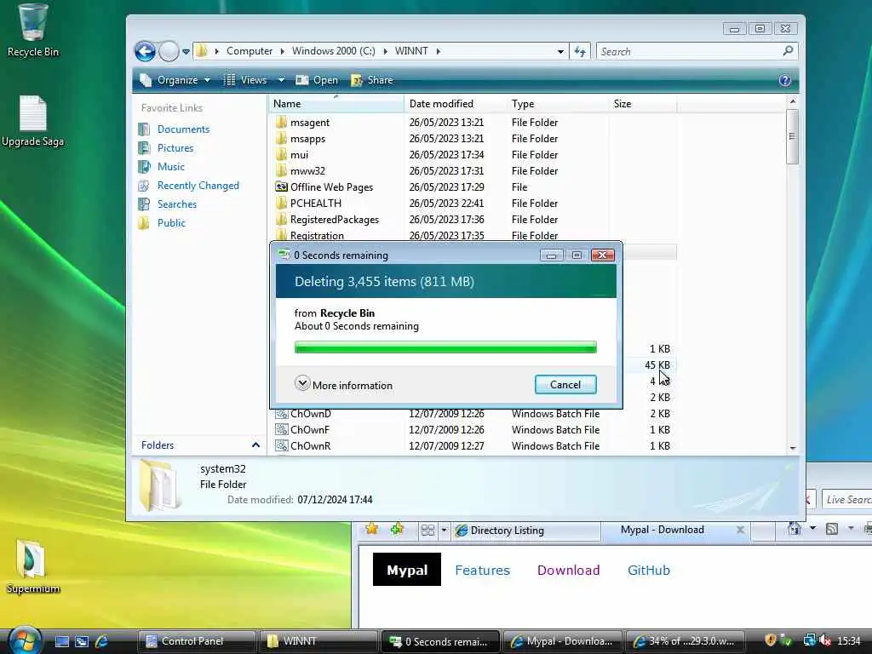The height and width of the screenshot is (654, 872).
Task: Open the Features link on Mypal page
Action: point(482,570)
